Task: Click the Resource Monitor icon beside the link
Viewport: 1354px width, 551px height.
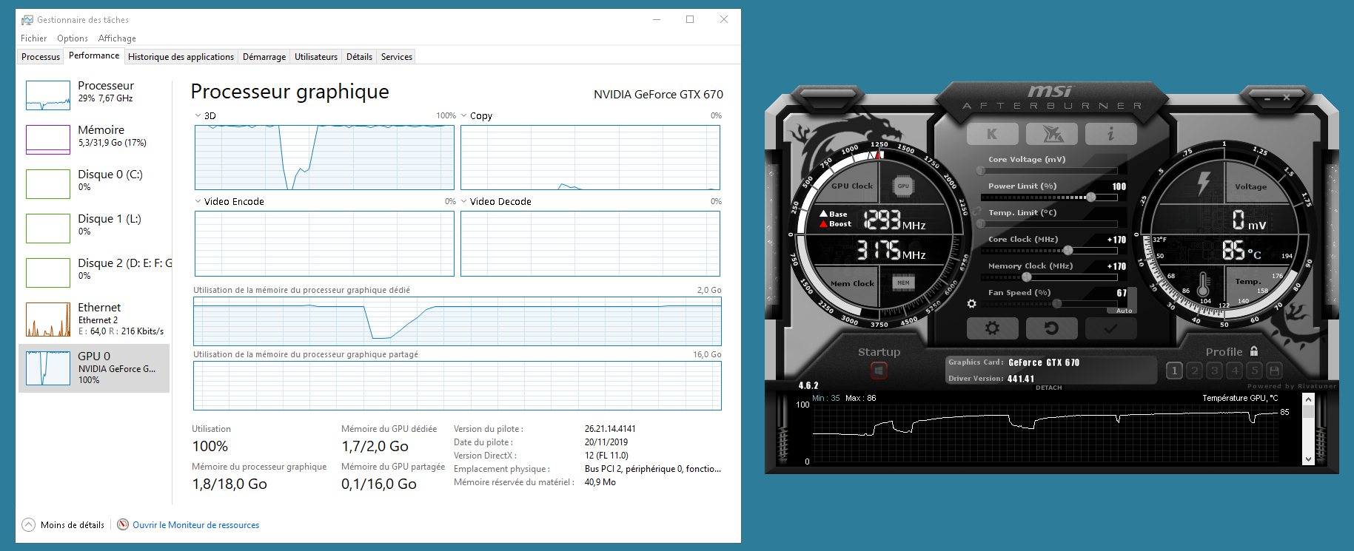Action: tap(123, 524)
